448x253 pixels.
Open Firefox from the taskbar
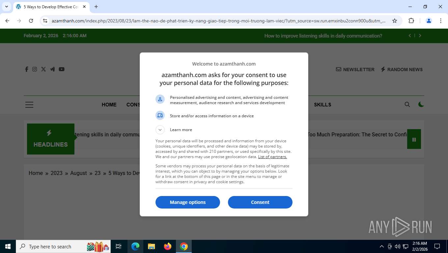pyautogui.click(x=168, y=246)
